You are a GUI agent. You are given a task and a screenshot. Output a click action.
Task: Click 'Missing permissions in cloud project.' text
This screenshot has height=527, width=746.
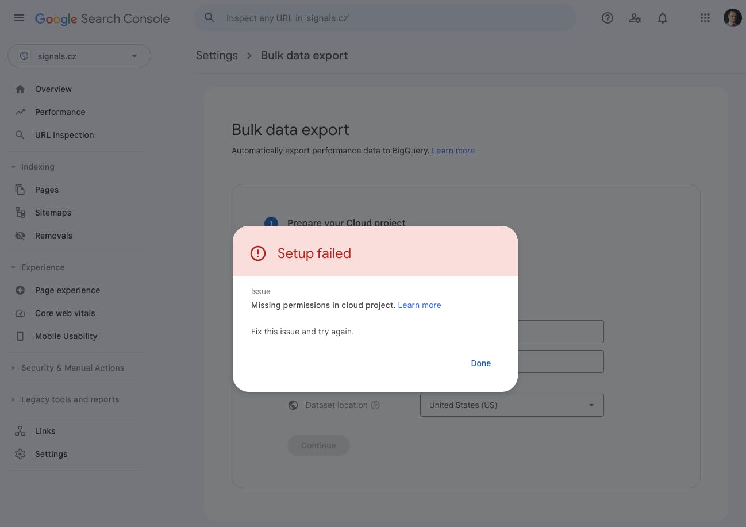pyautogui.click(x=324, y=305)
